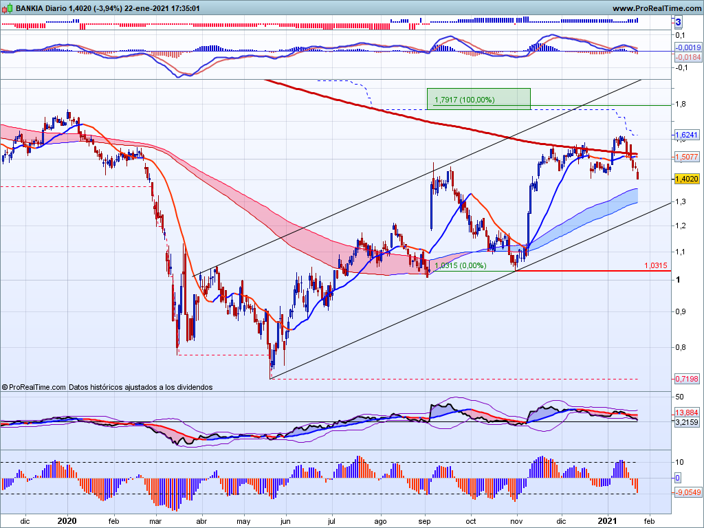Select the 1,5077 red price label

[x=687, y=157]
